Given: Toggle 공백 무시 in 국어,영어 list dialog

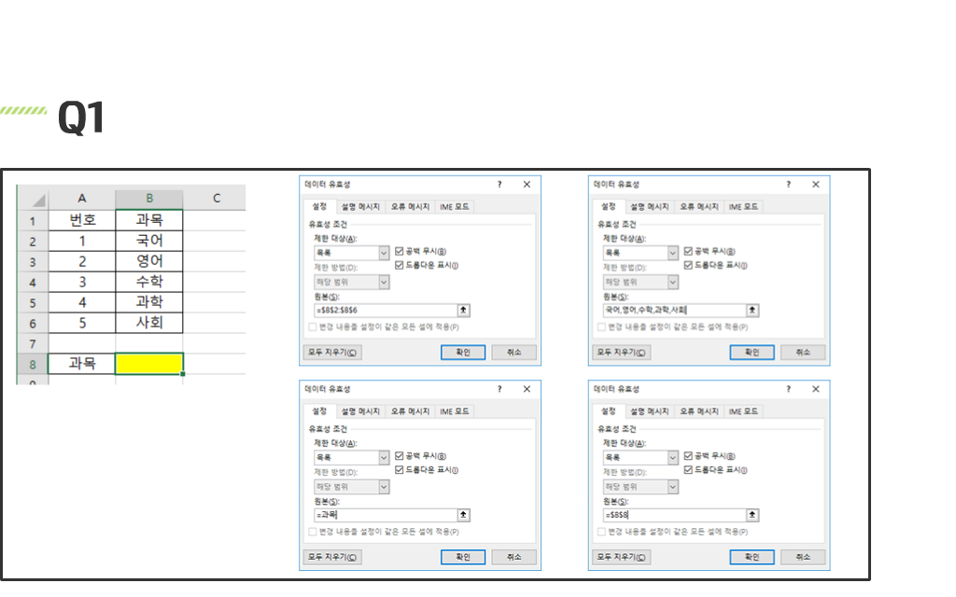Looking at the screenshot, I should (x=688, y=251).
